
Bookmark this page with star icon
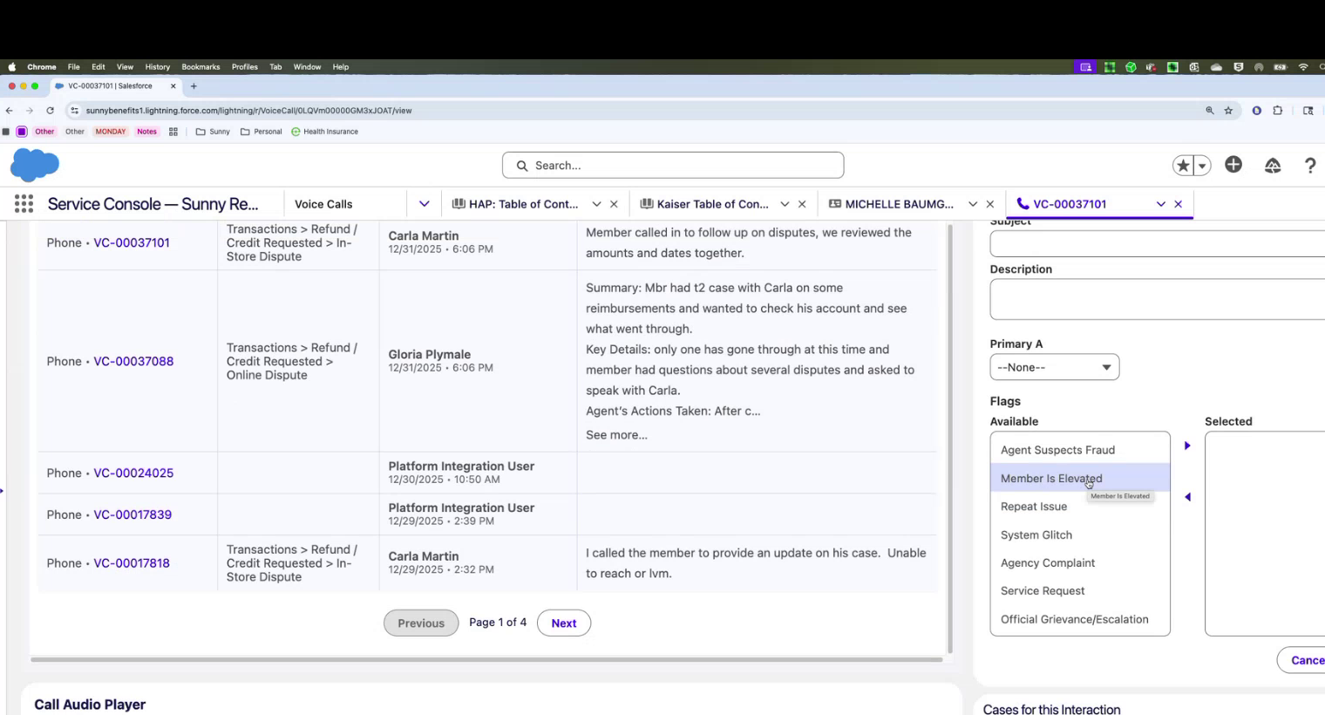point(1228,111)
